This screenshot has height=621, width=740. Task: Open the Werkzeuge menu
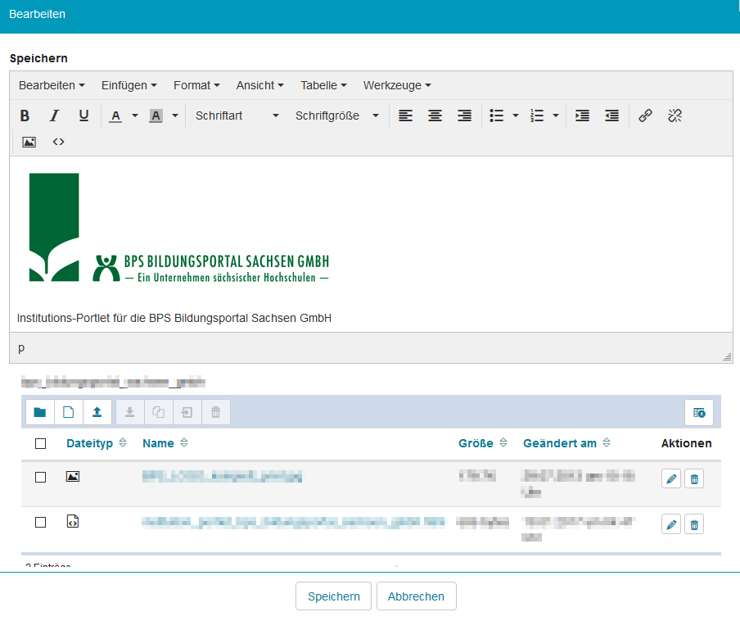pos(397,85)
